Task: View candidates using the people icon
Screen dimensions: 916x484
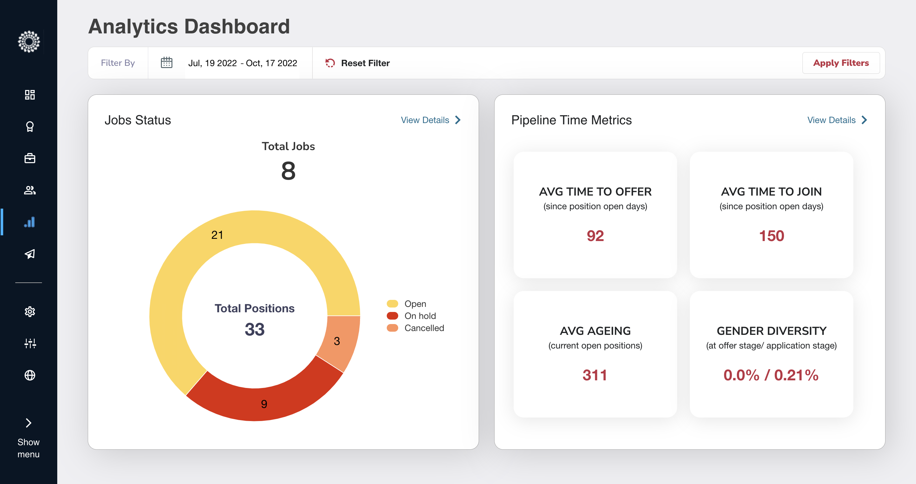Action: pos(30,190)
